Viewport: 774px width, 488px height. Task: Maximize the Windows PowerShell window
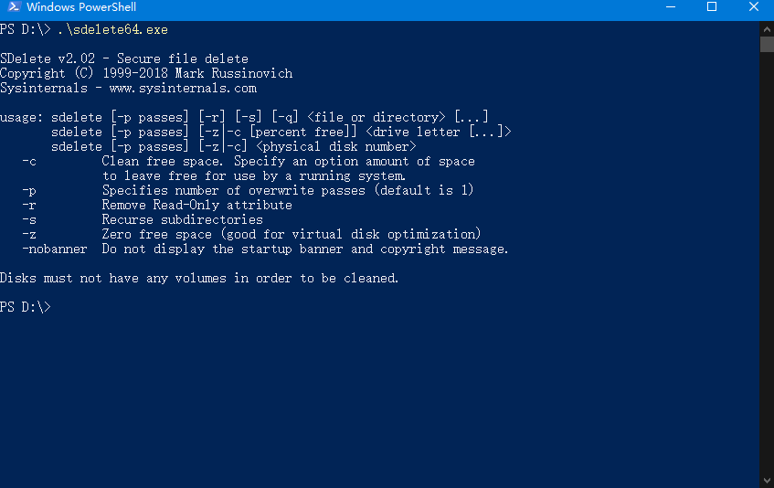pyautogui.click(x=712, y=7)
